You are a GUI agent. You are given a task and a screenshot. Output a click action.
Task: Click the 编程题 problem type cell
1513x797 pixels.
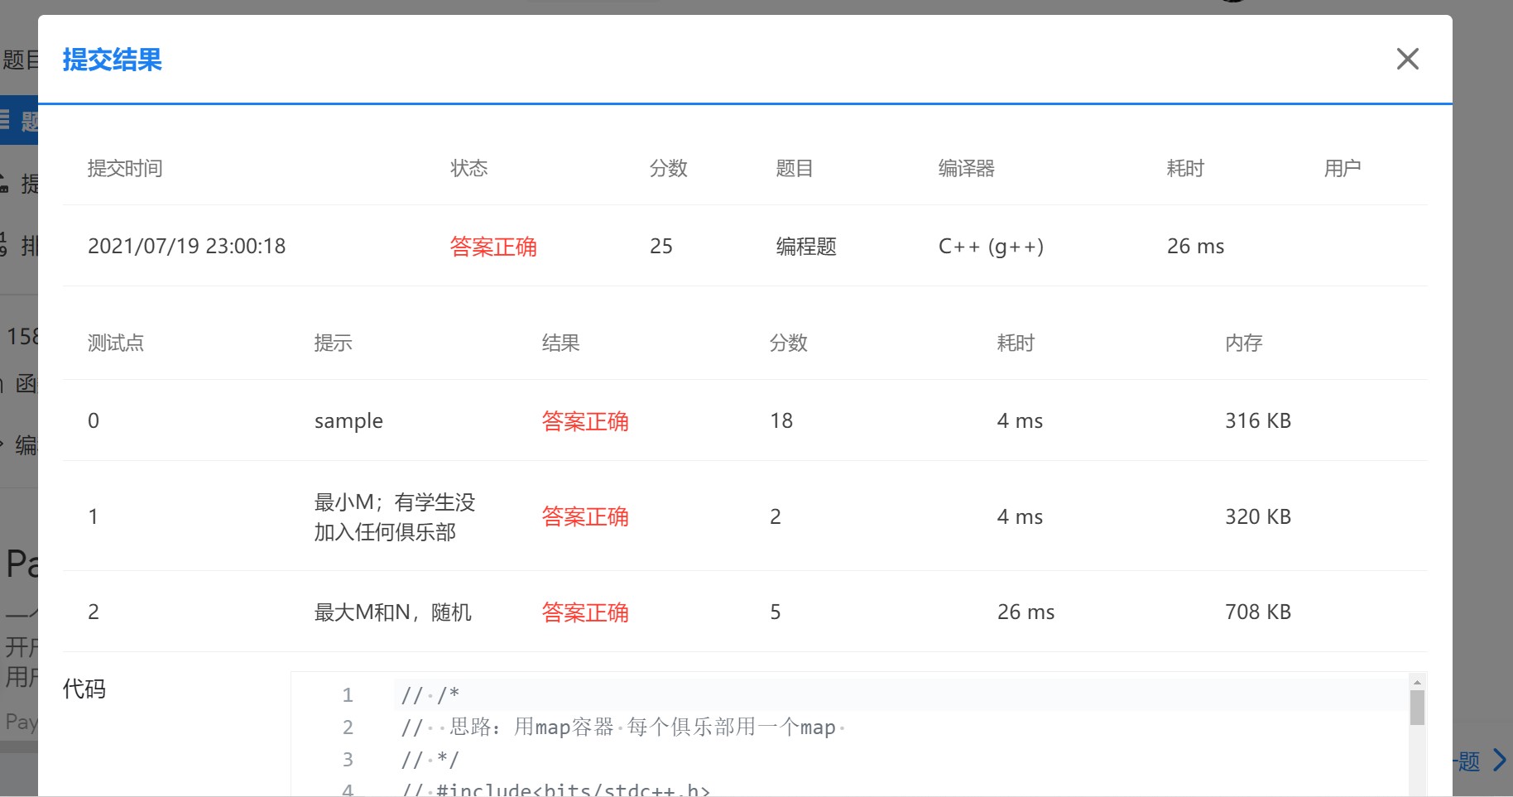(x=805, y=246)
